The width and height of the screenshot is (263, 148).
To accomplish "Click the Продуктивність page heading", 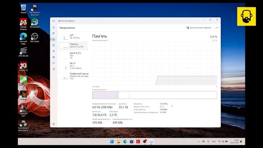I will tap(67, 28).
